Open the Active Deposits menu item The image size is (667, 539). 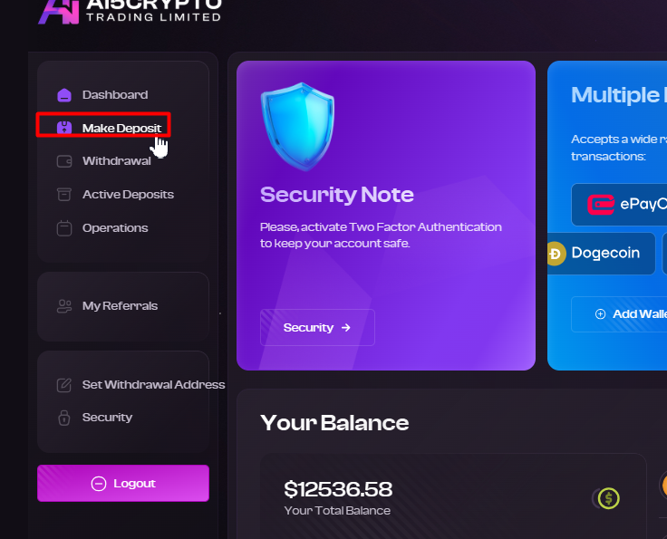[128, 194]
